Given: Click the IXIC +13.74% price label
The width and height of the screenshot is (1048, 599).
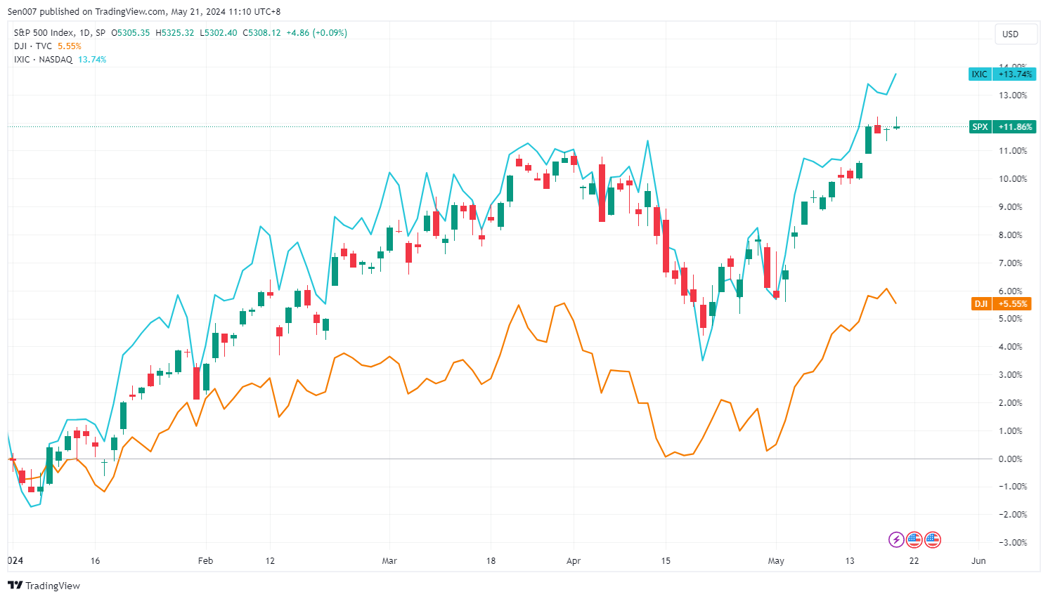Looking at the screenshot, I should coord(1002,74).
